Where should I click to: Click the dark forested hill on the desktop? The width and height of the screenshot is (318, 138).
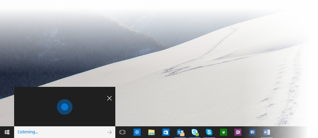click(59, 53)
